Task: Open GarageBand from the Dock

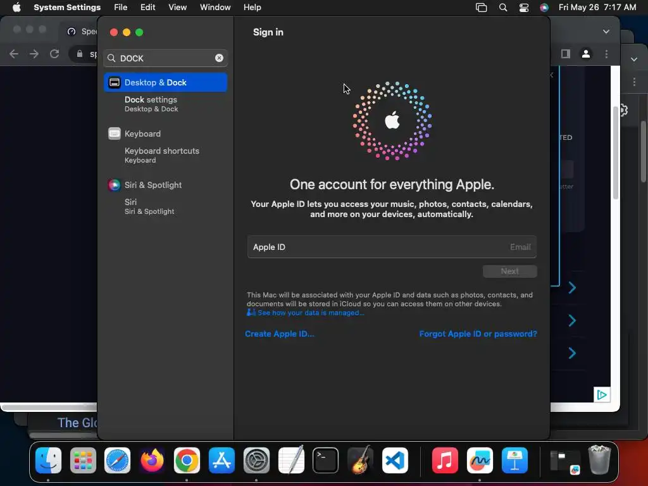Action: 360,460
